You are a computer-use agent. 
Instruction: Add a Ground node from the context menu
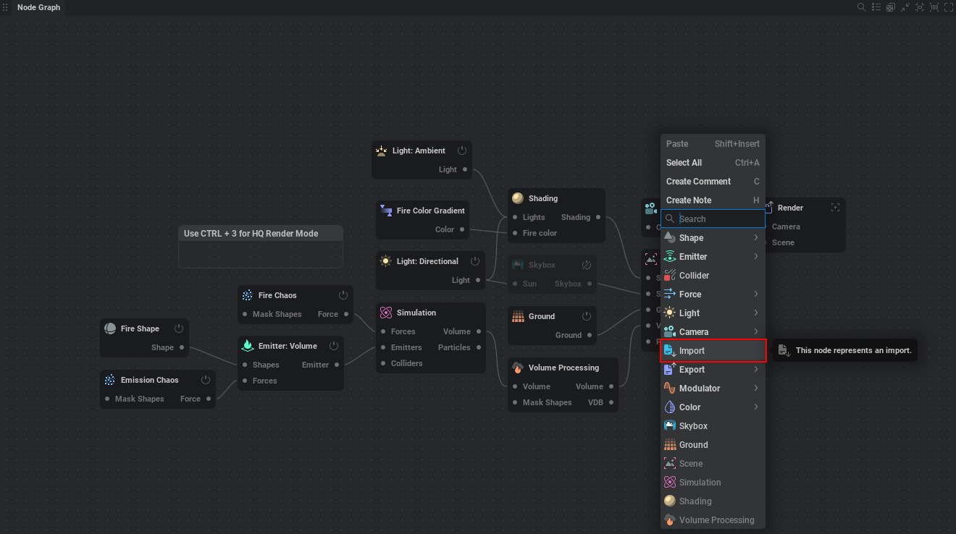point(713,445)
